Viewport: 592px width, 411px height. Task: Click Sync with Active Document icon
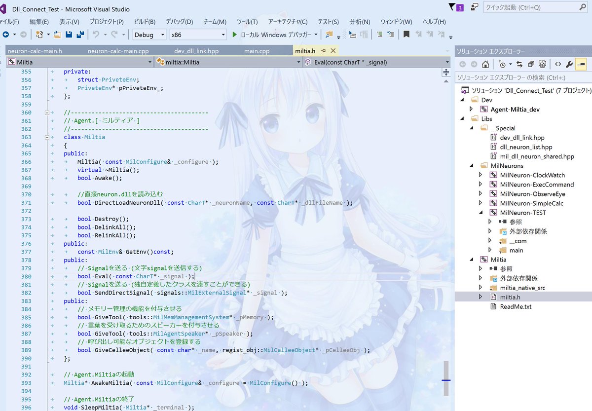click(x=519, y=64)
